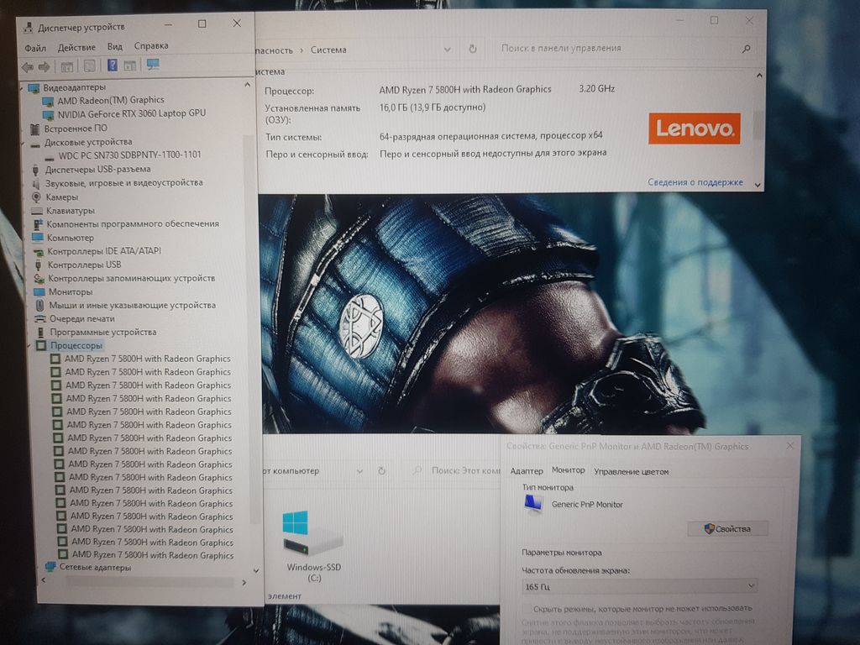Click the Система window scroll-down arrow
Image resolution: width=860 pixels, height=645 pixels.
click(758, 185)
